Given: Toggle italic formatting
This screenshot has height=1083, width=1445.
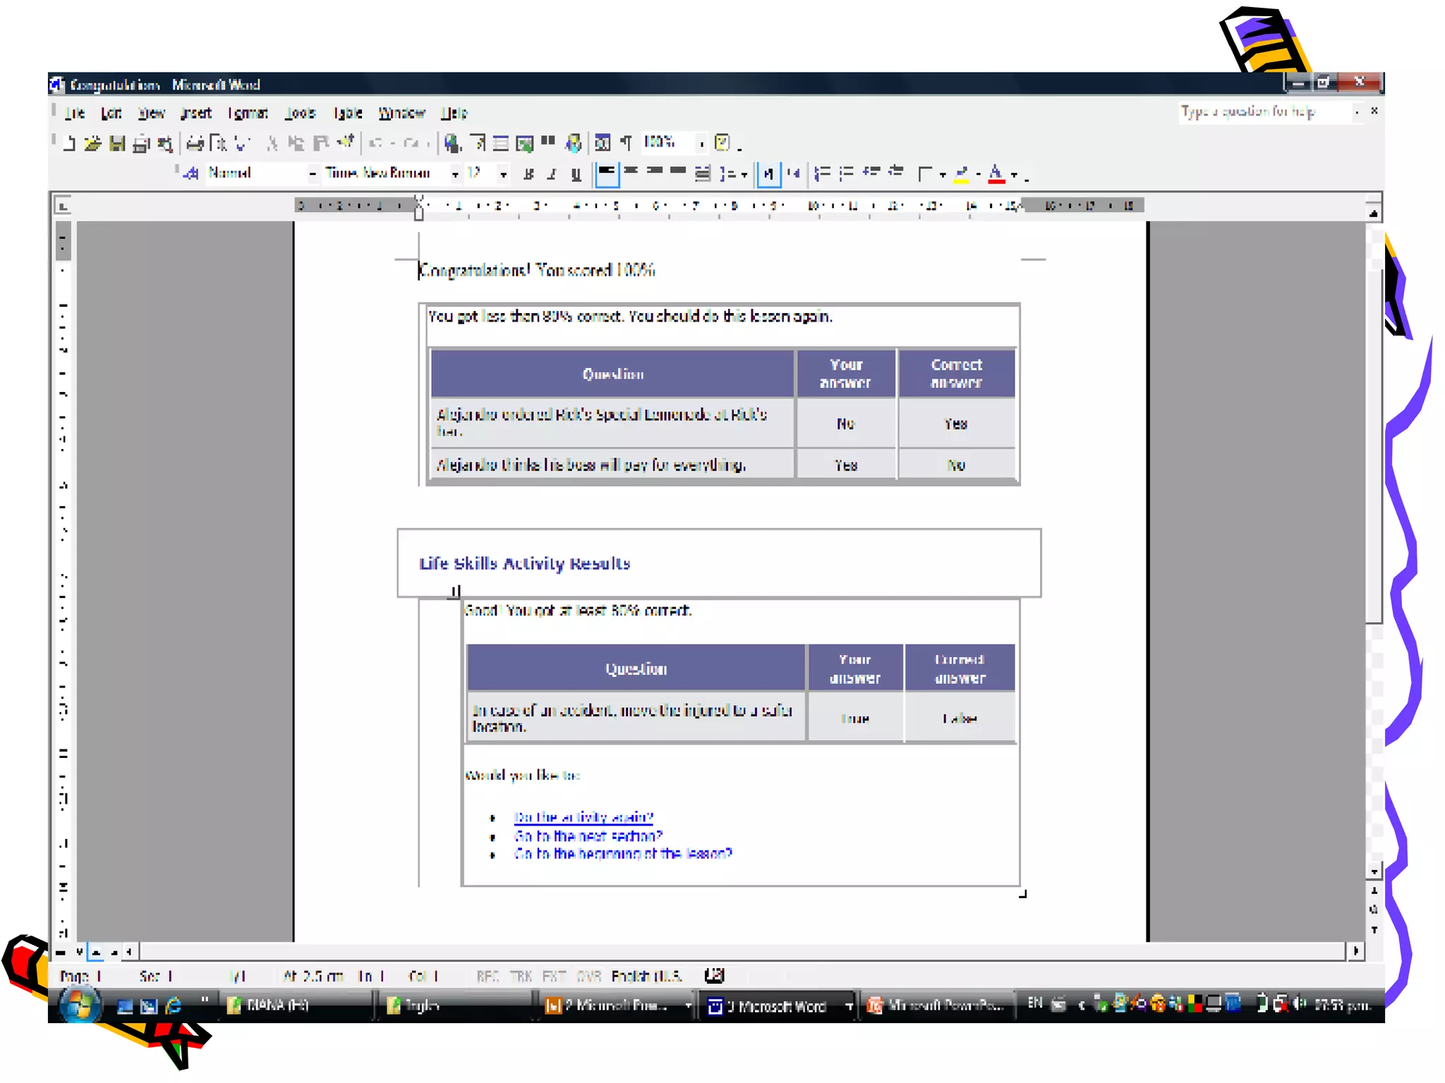Looking at the screenshot, I should click(552, 174).
